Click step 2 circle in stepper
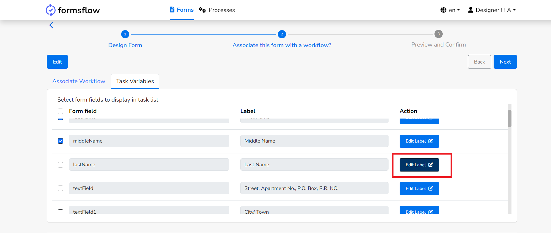Screen dimensions: 551x233 pos(282,34)
